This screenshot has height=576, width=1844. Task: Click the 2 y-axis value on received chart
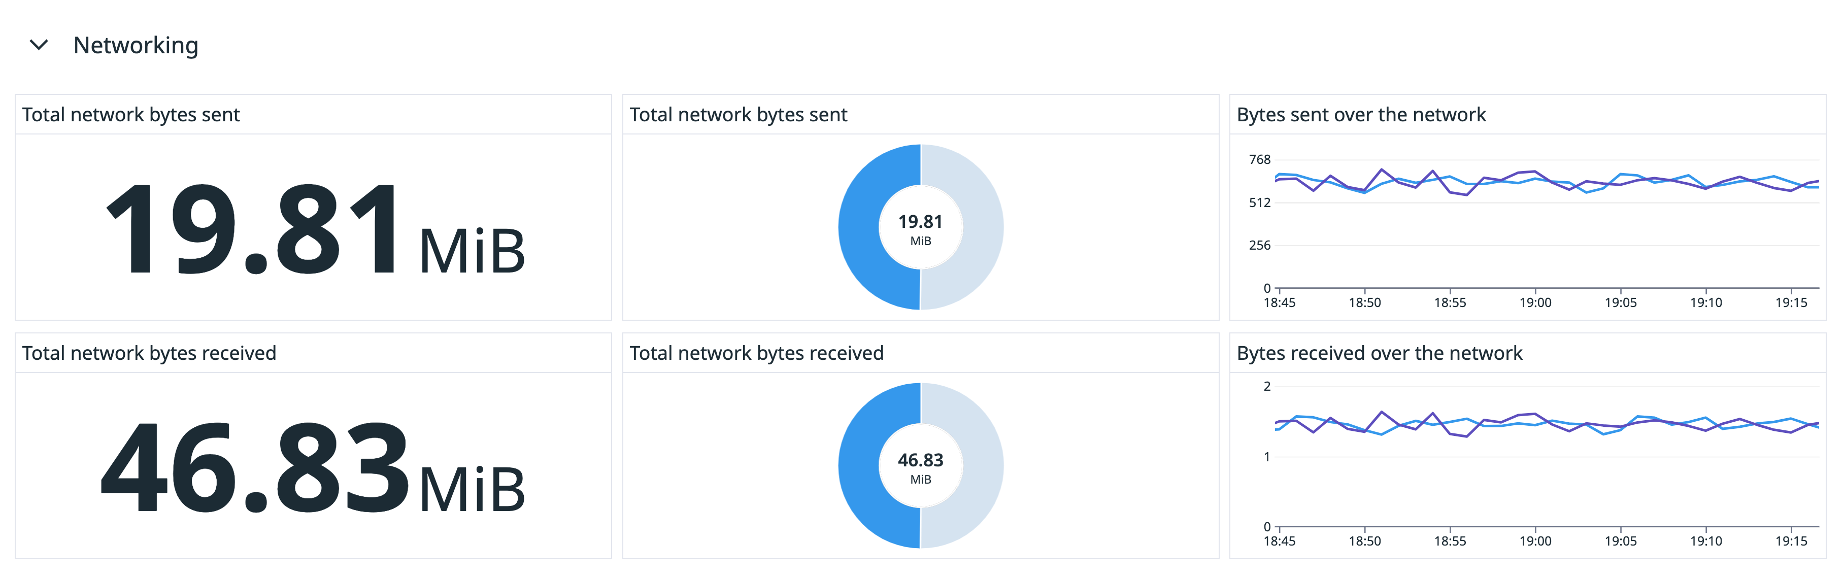point(1268,385)
